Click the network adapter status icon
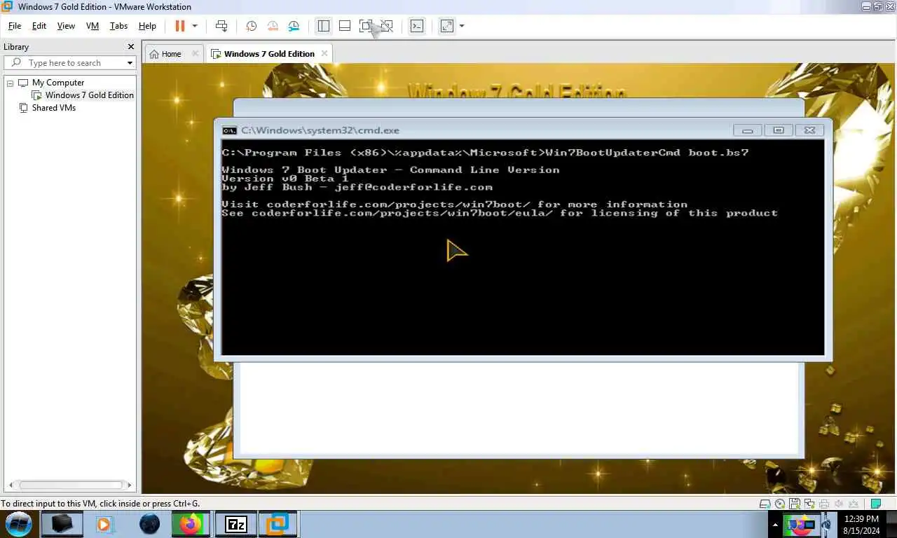 tap(809, 504)
